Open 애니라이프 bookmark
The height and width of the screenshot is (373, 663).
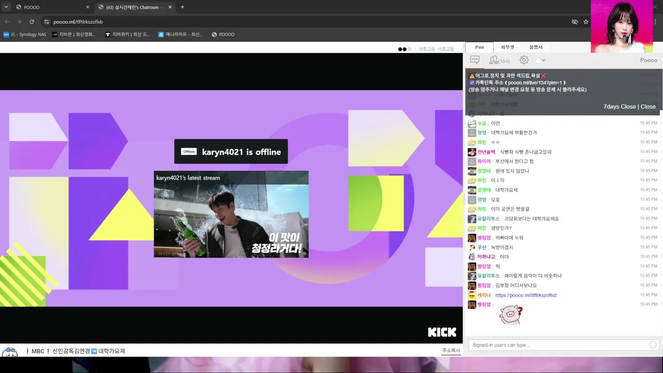pyautogui.click(x=181, y=35)
